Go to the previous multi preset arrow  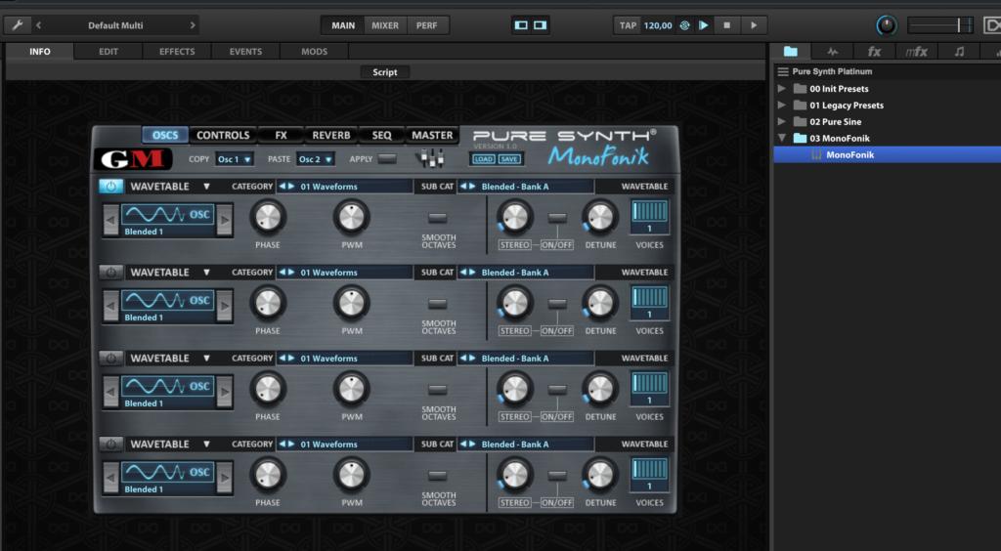tap(39, 25)
